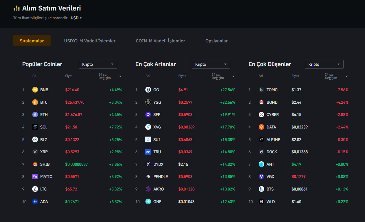Expand Kripto dropdown for En Çok Düşenler

coord(324,64)
